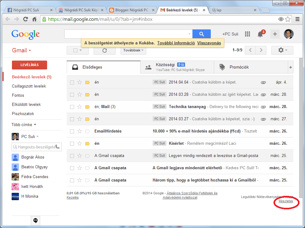Open chat with Fédra Csendes

point(35,177)
